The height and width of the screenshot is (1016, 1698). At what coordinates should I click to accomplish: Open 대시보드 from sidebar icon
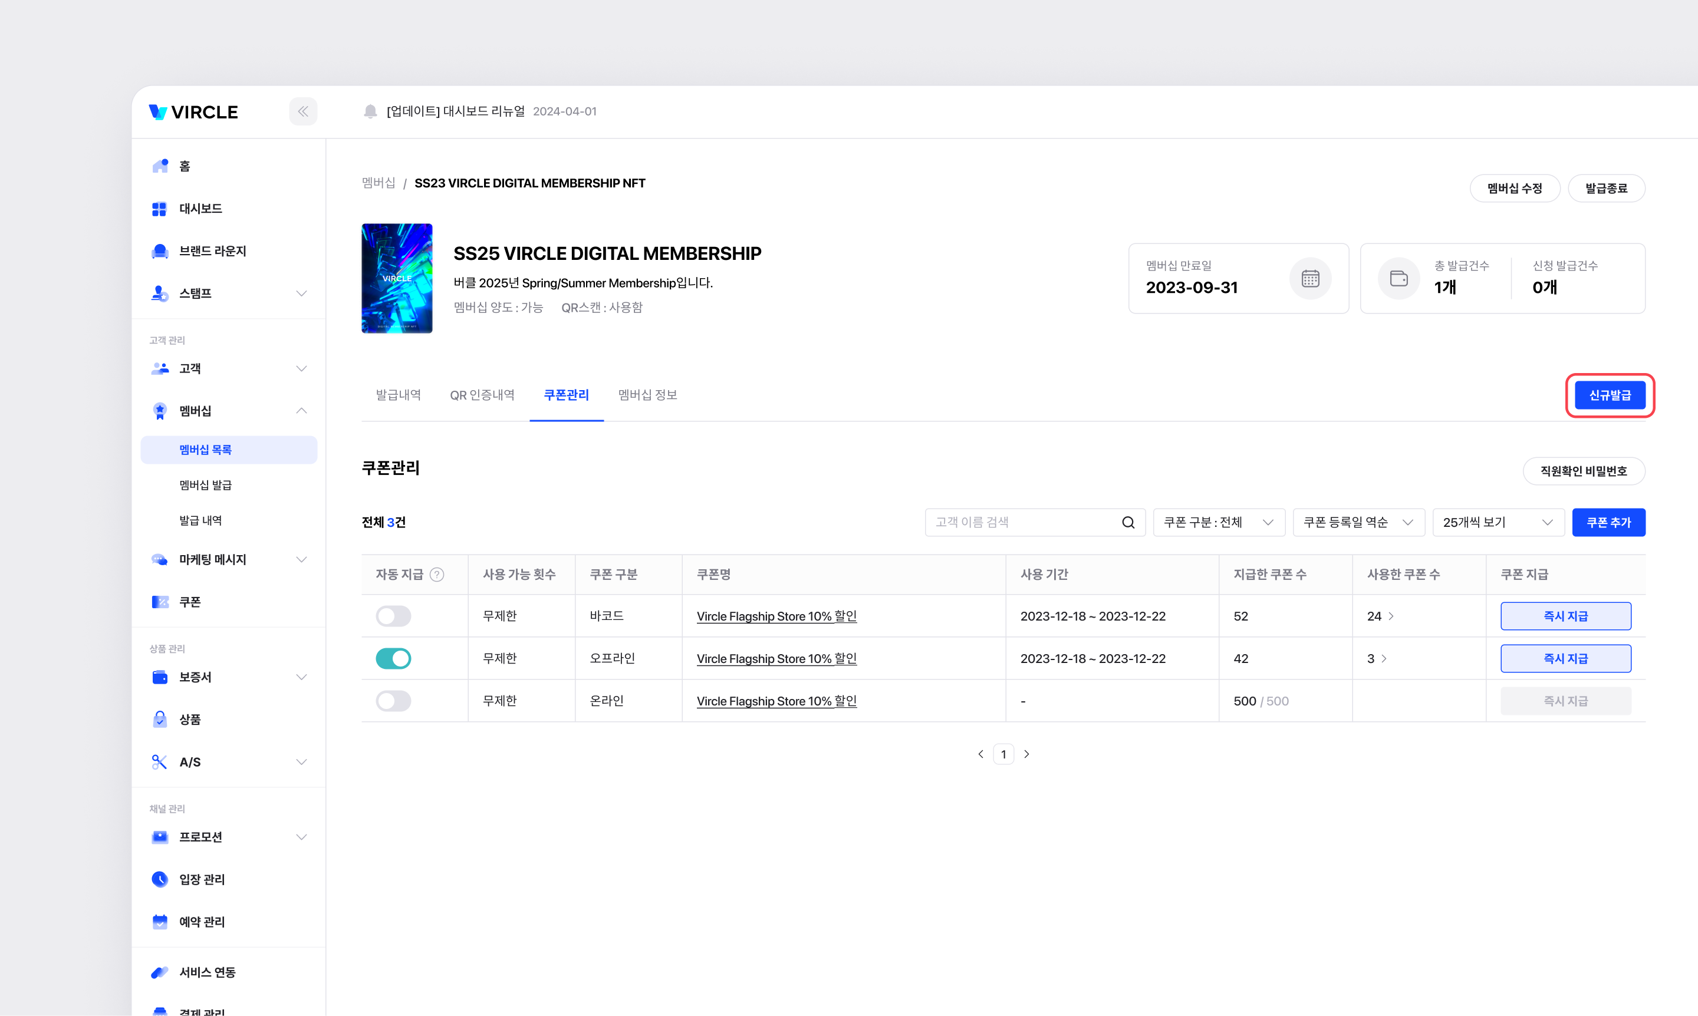159,209
